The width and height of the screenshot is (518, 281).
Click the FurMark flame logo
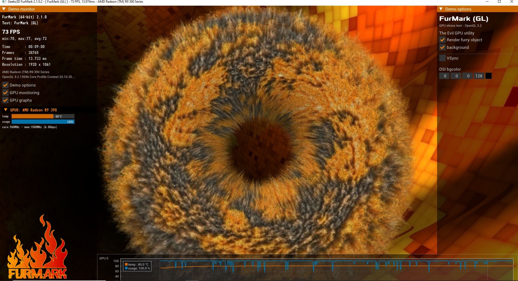click(37, 247)
